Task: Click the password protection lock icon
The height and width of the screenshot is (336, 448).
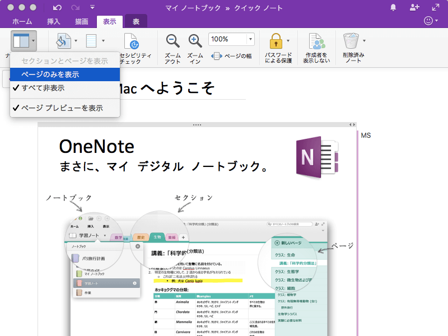Action: point(276,41)
